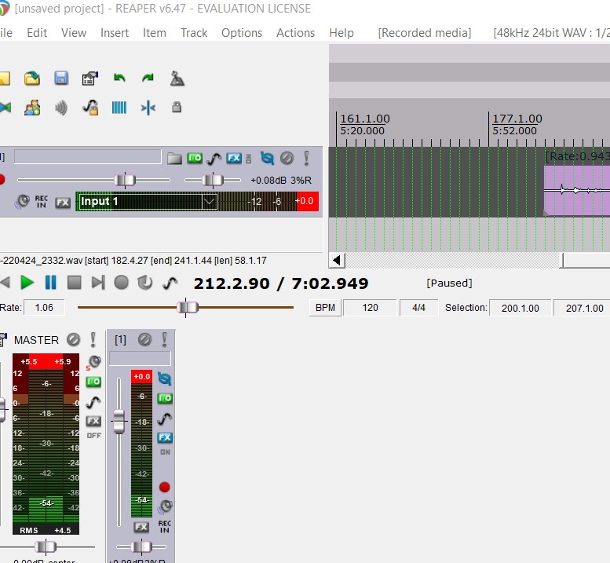Image resolution: width=610 pixels, height=563 pixels.
Task: Adjust mixer track 1 vertical volume fader
Action: (119, 422)
